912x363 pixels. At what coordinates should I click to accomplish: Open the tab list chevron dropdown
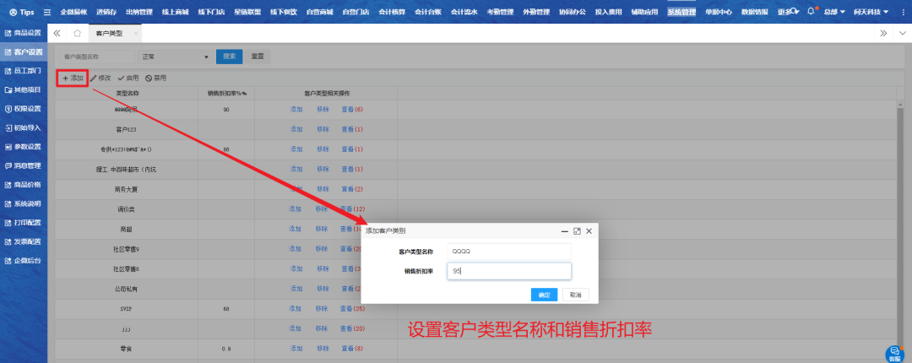tap(901, 33)
